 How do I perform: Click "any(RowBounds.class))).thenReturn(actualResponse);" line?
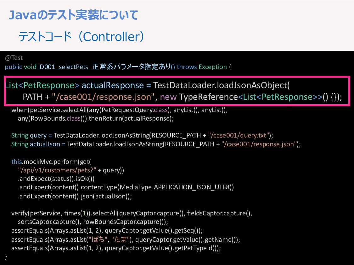96,119
